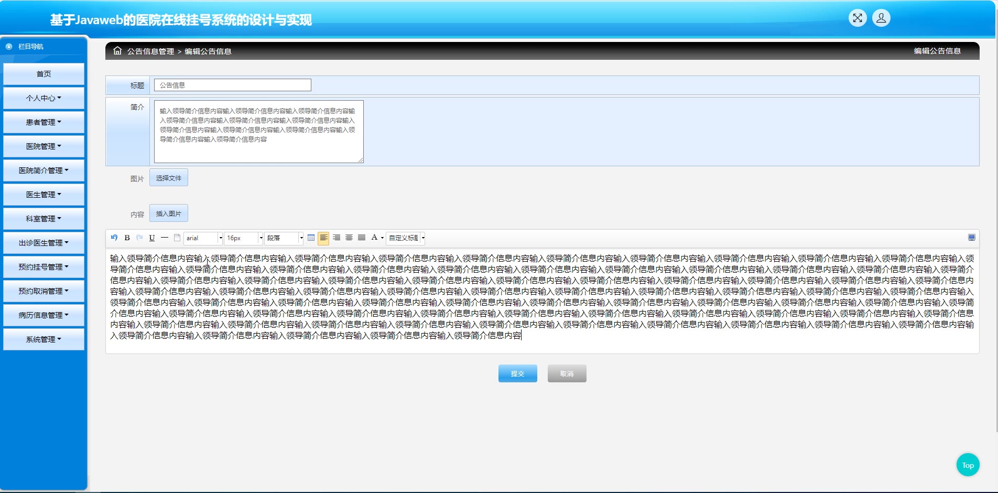
Task: Open the 系统管理 sidebar menu
Action: [x=44, y=339]
